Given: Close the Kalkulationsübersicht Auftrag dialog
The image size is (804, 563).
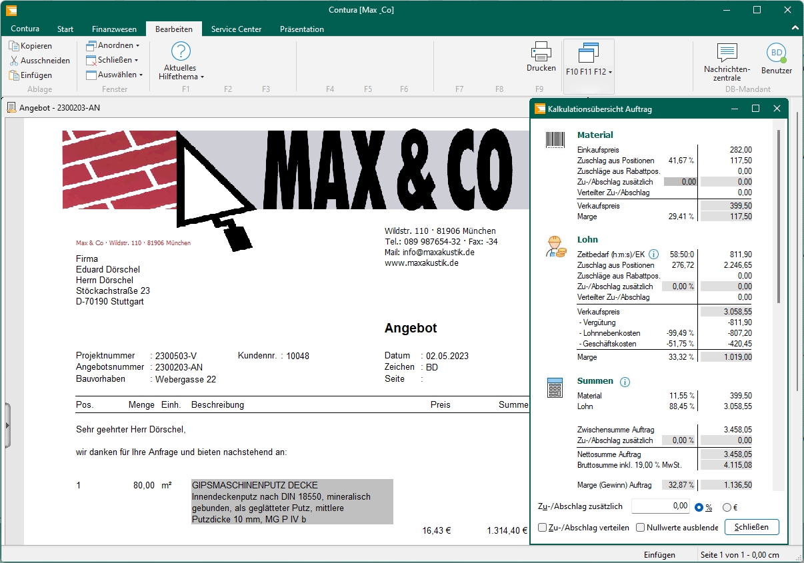Looking at the screenshot, I should (x=777, y=109).
